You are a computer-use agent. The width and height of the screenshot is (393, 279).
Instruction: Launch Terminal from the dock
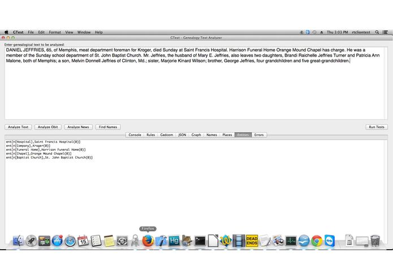200,241
